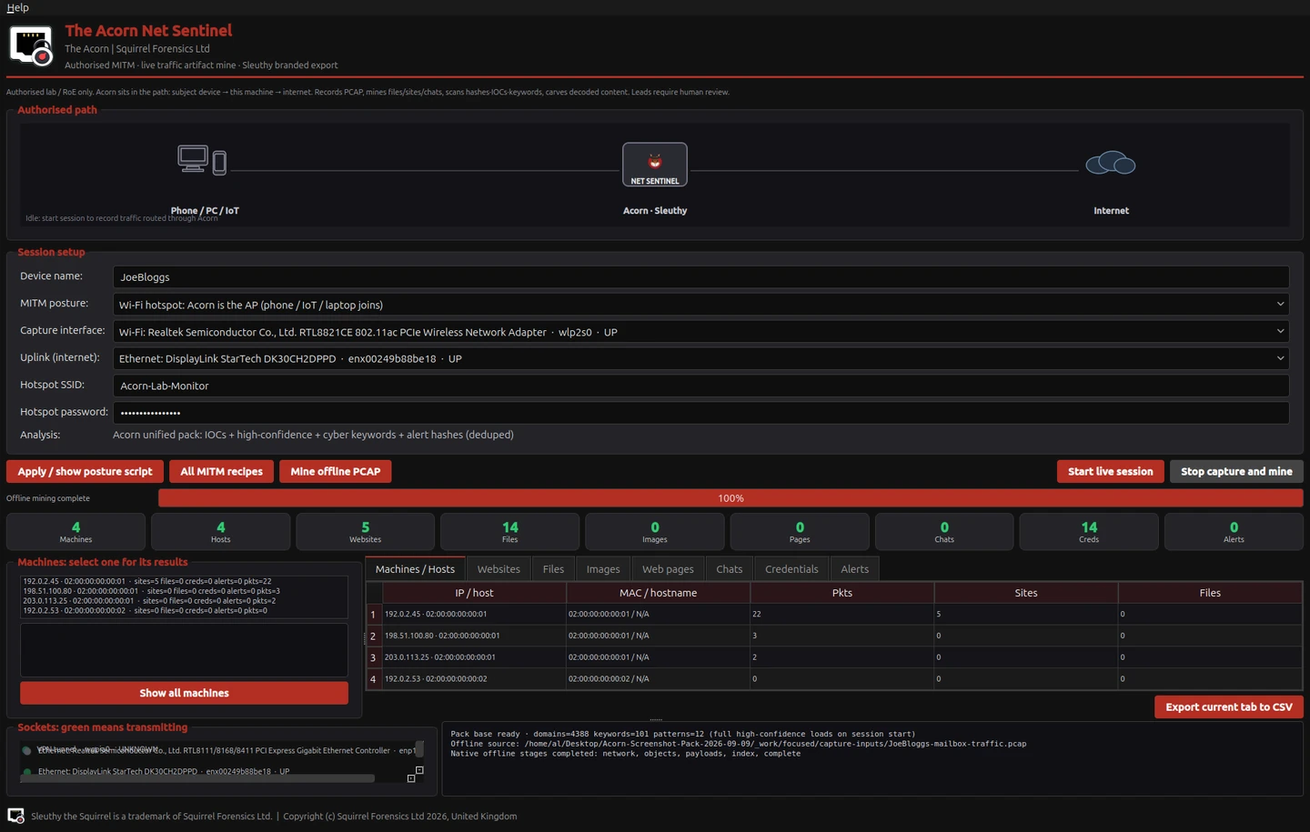
Task: Click the Hosts counter tile
Action: 220,532
